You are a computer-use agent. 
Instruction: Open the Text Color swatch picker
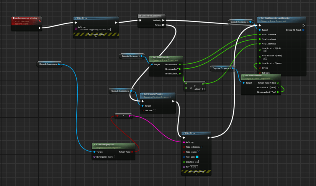point(197,157)
